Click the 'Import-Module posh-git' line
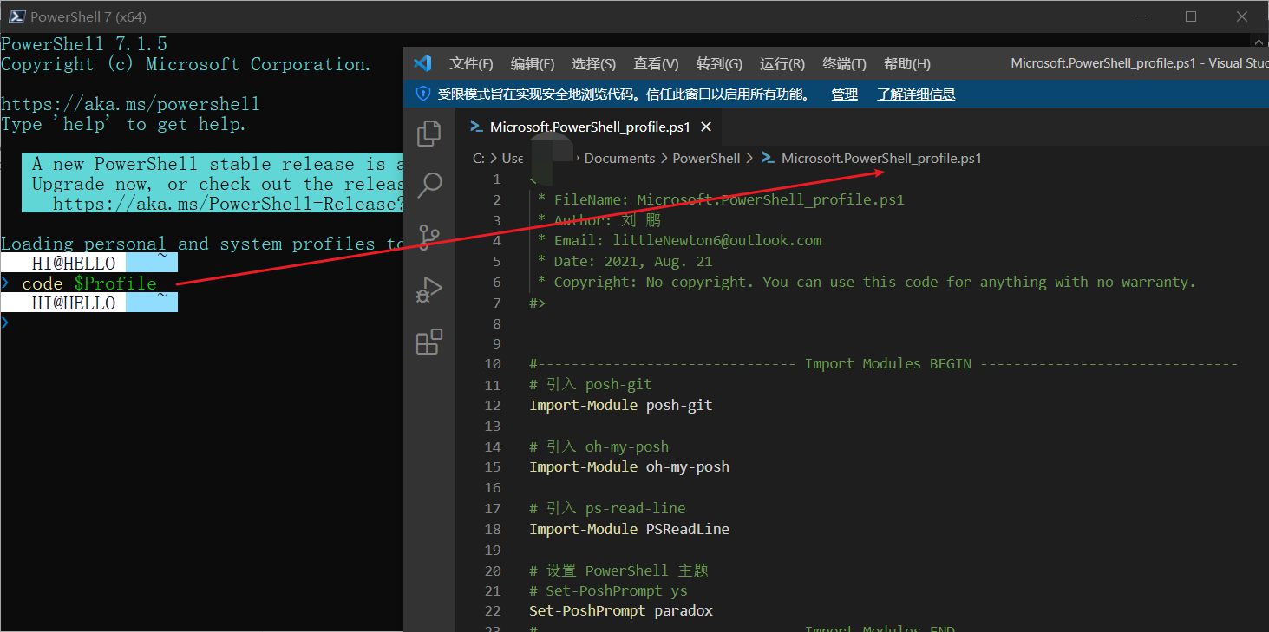Screen dimensions: 1269x632 [x=621, y=405]
